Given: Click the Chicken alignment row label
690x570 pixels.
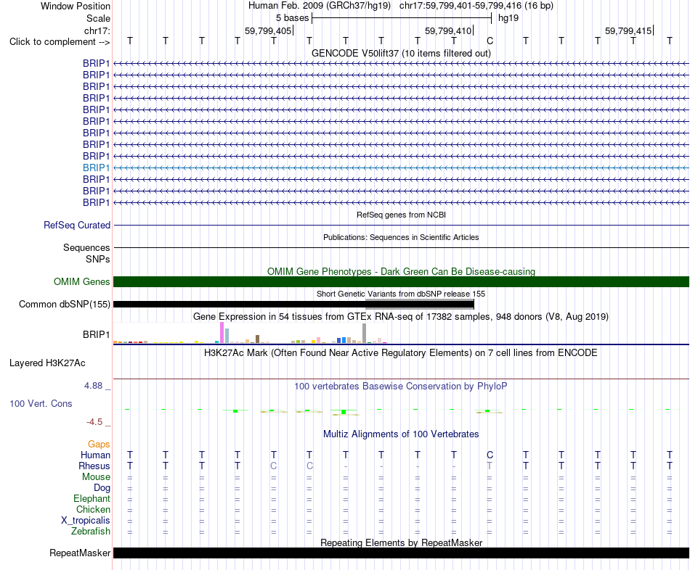Looking at the screenshot, I should coord(93,509).
